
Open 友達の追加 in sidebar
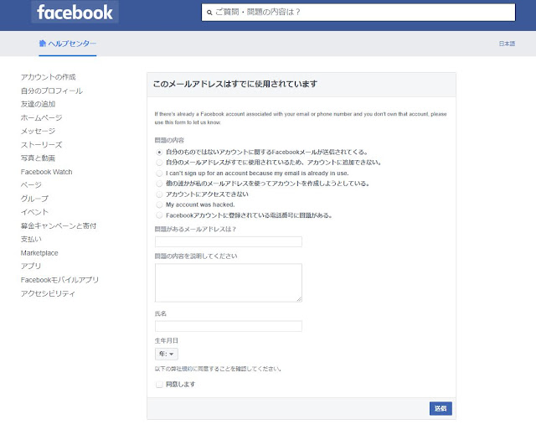38,104
